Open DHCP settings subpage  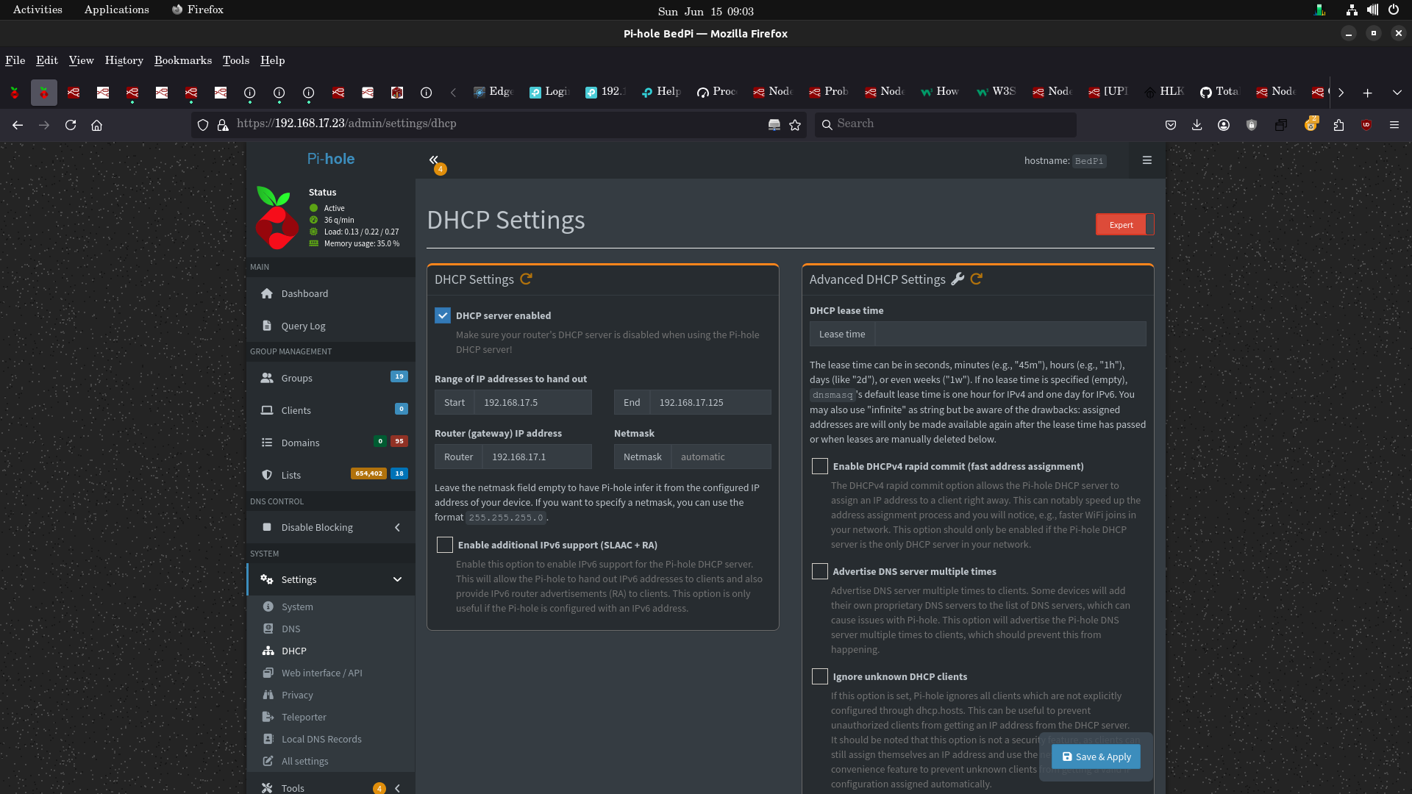331,651
